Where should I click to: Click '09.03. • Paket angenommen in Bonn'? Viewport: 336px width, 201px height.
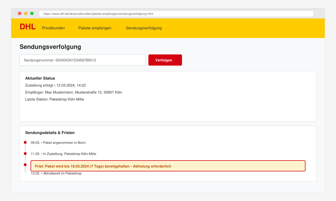(58, 143)
